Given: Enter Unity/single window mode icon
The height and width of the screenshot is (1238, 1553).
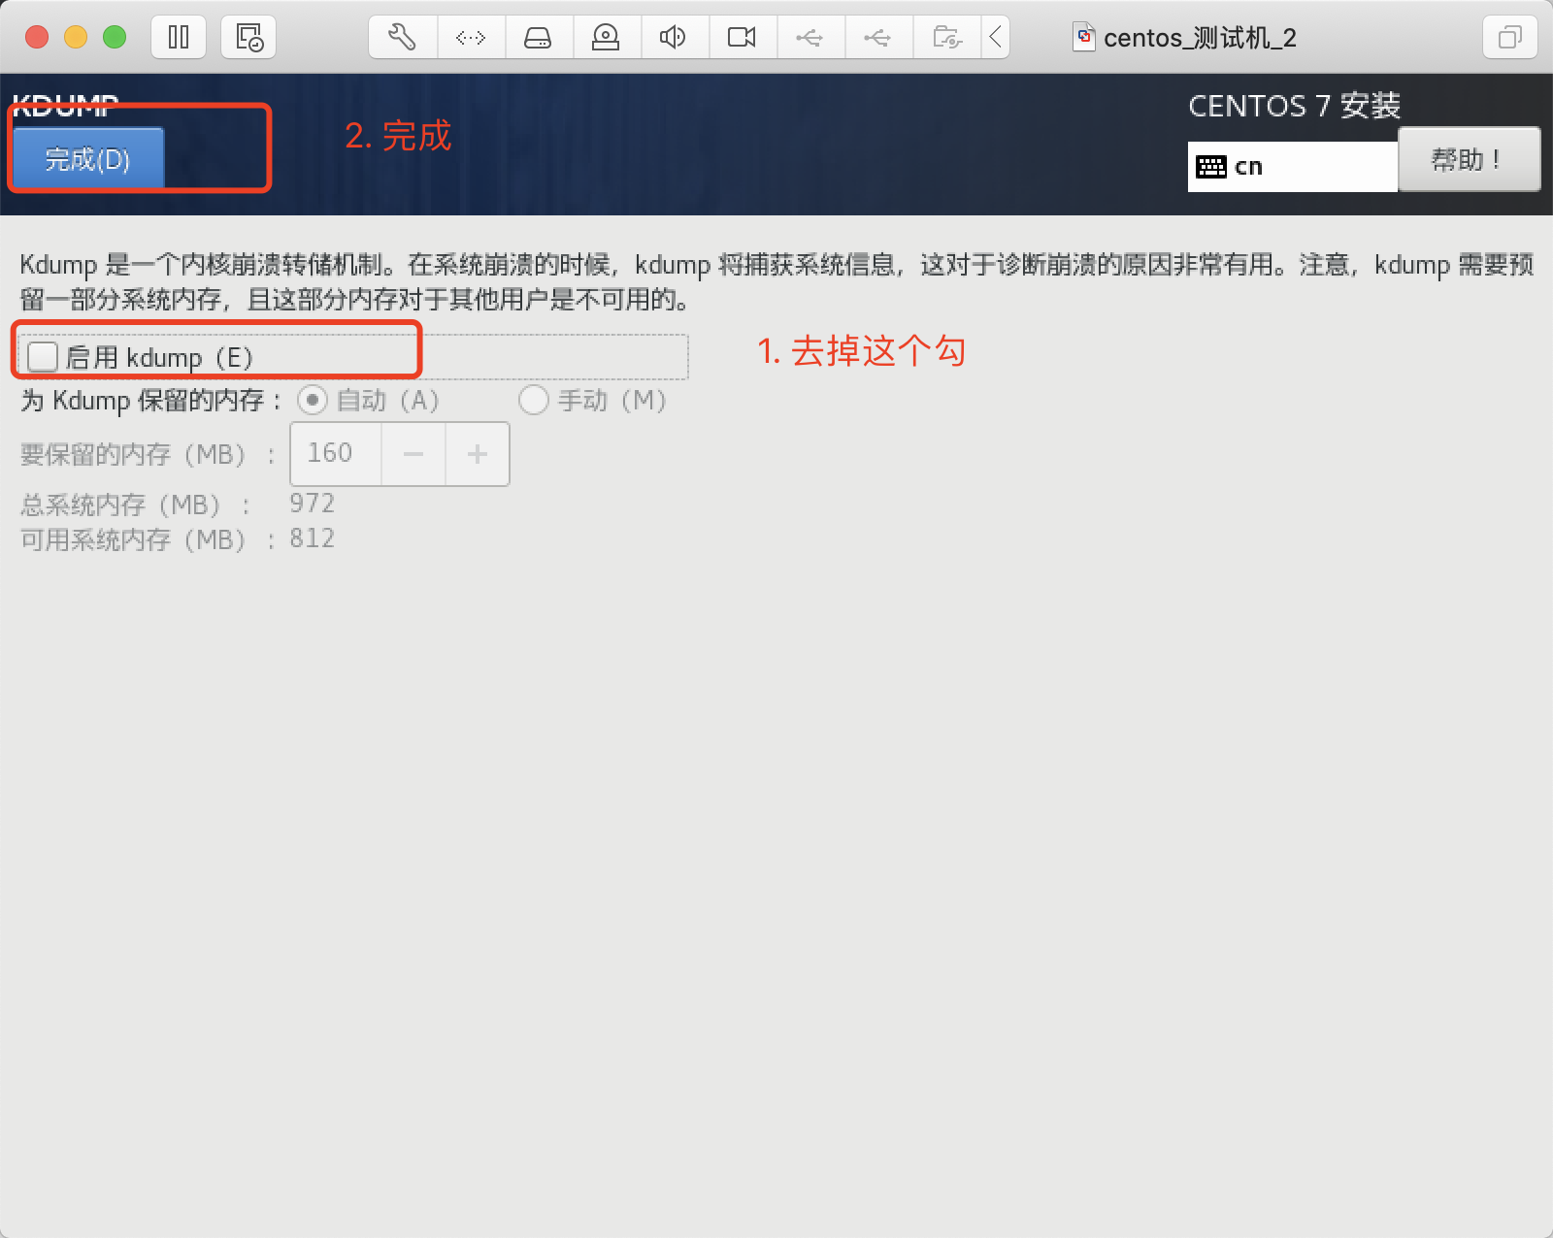Looking at the screenshot, I should pyautogui.click(x=1509, y=38).
